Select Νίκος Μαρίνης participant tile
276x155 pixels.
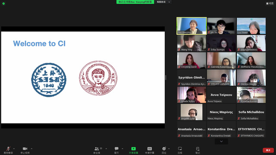[221, 112]
